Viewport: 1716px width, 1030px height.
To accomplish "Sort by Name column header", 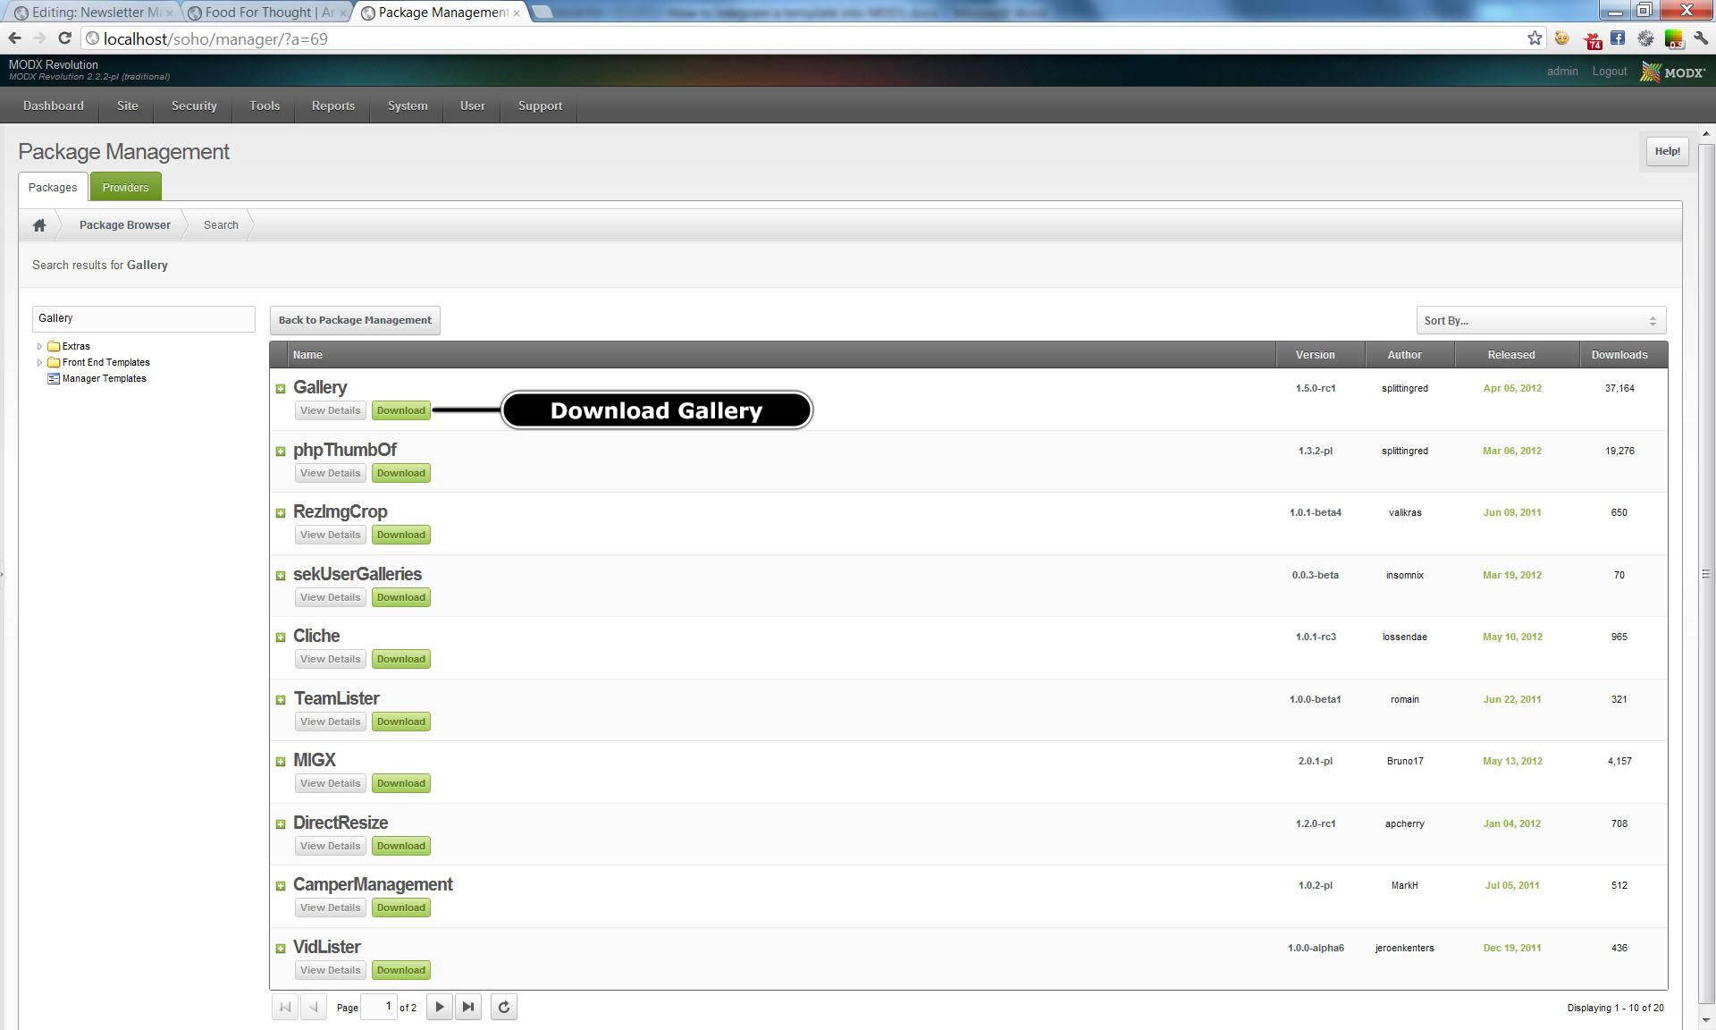I will tap(782, 355).
